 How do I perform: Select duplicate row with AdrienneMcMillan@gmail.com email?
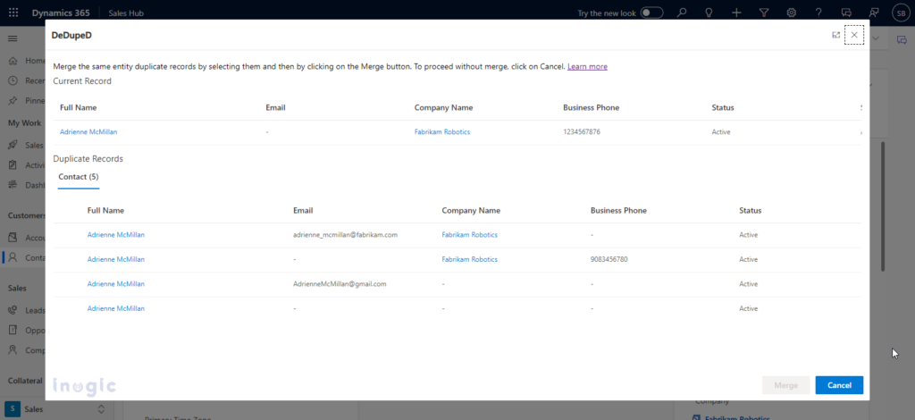pyautogui.click(x=457, y=284)
